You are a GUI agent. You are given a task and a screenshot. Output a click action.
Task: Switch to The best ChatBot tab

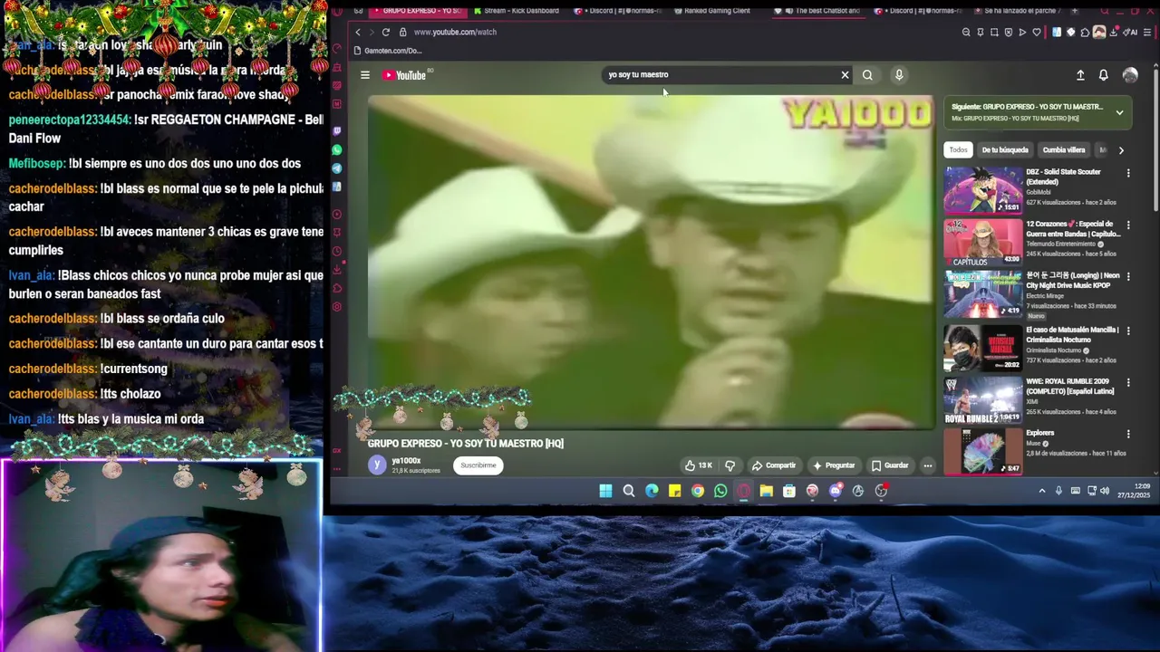[x=820, y=11]
